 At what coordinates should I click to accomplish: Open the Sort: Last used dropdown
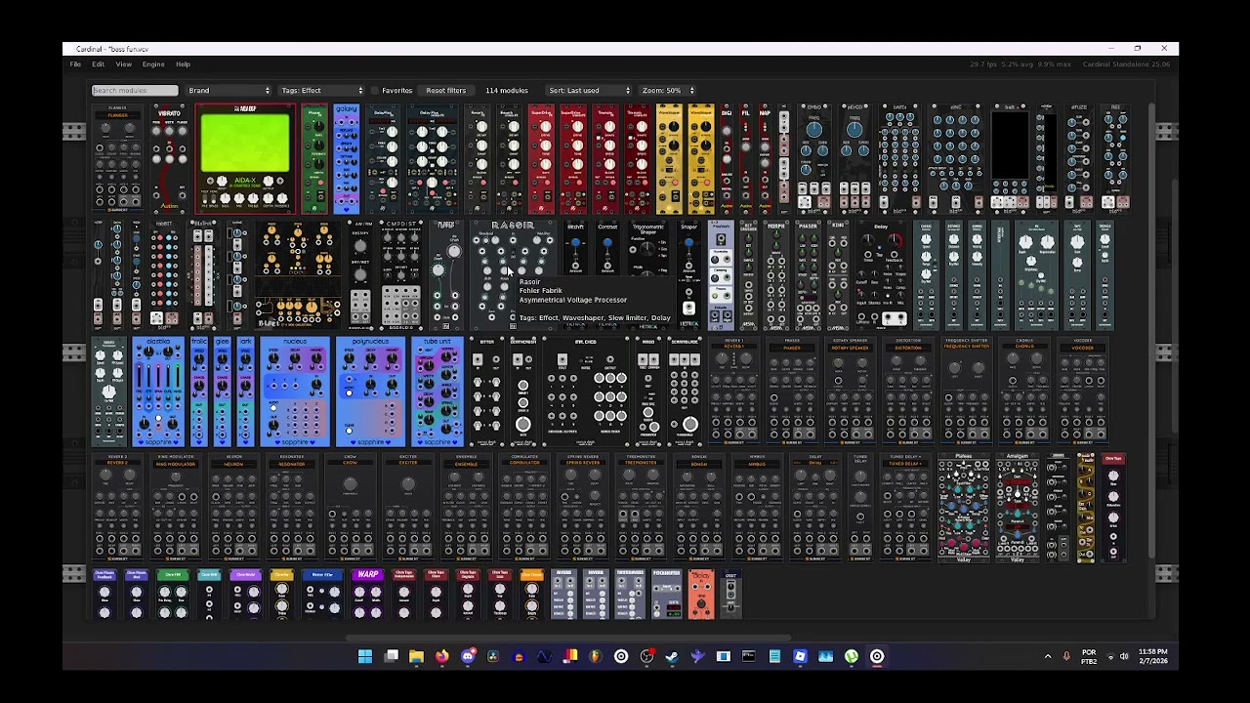[x=589, y=91]
